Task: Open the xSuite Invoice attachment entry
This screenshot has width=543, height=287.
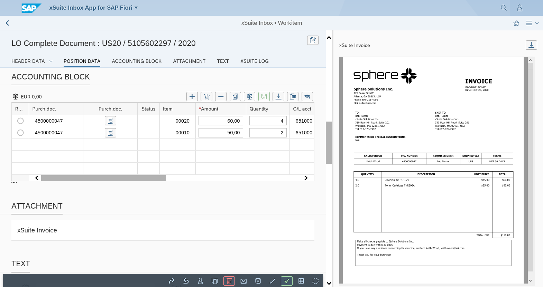Action: tap(37, 230)
